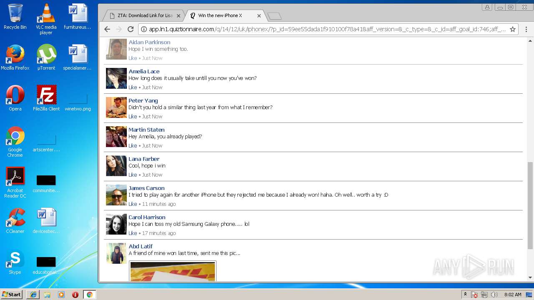The width and height of the screenshot is (534, 300).
Task: Open the Action Center flag icon
Action: pyautogui.click(x=474, y=295)
